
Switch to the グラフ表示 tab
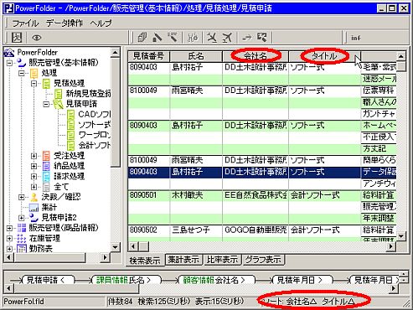[x=263, y=260]
